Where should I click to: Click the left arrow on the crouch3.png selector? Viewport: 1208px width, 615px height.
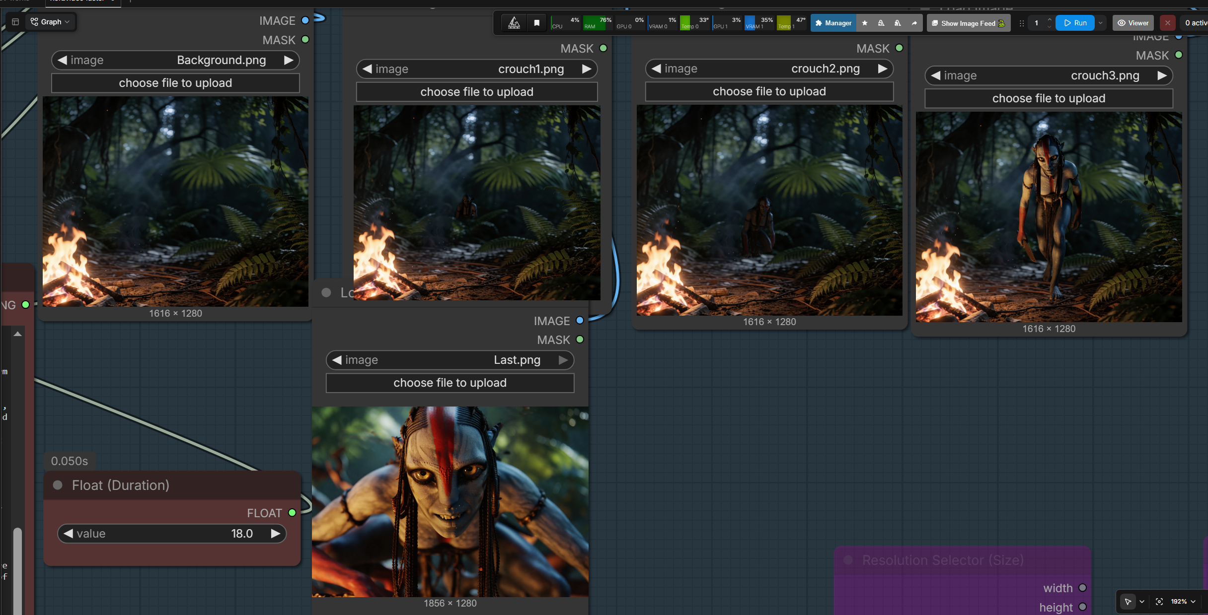click(x=936, y=75)
